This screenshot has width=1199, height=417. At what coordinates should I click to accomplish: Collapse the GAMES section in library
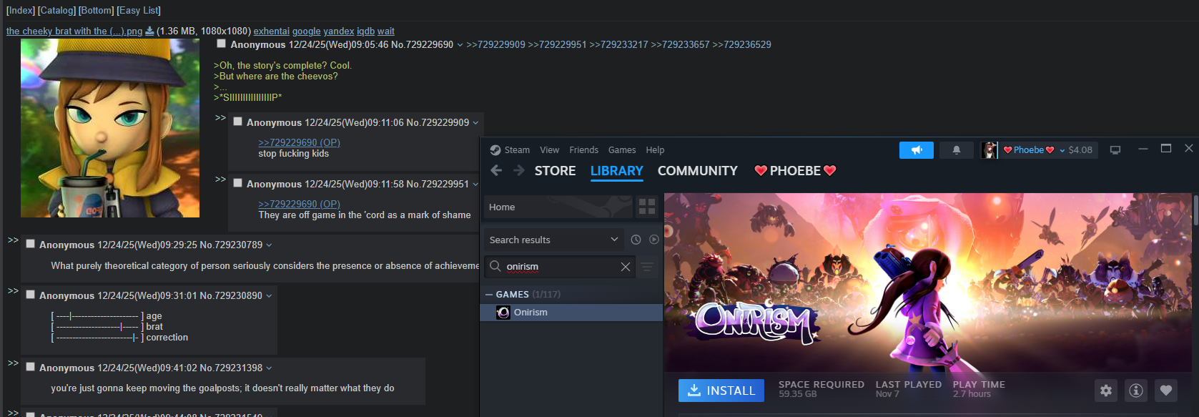[x=489, y=295]
